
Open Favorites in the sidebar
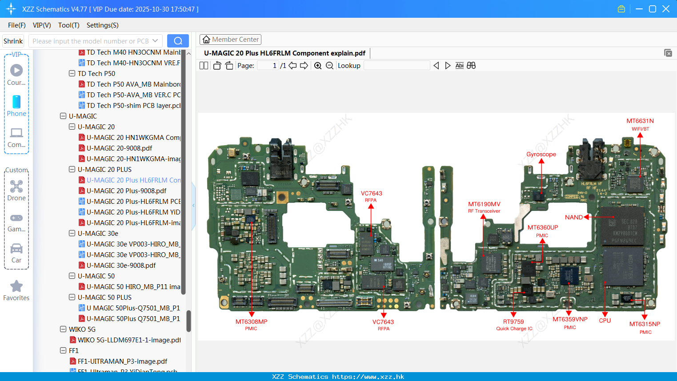click(x=16, y=291)
